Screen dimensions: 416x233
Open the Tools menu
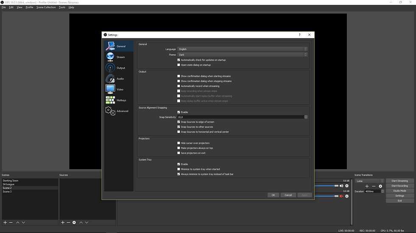(62, 7)
